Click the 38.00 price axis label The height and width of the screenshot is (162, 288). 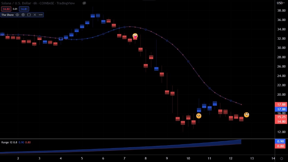click(281, 11)
